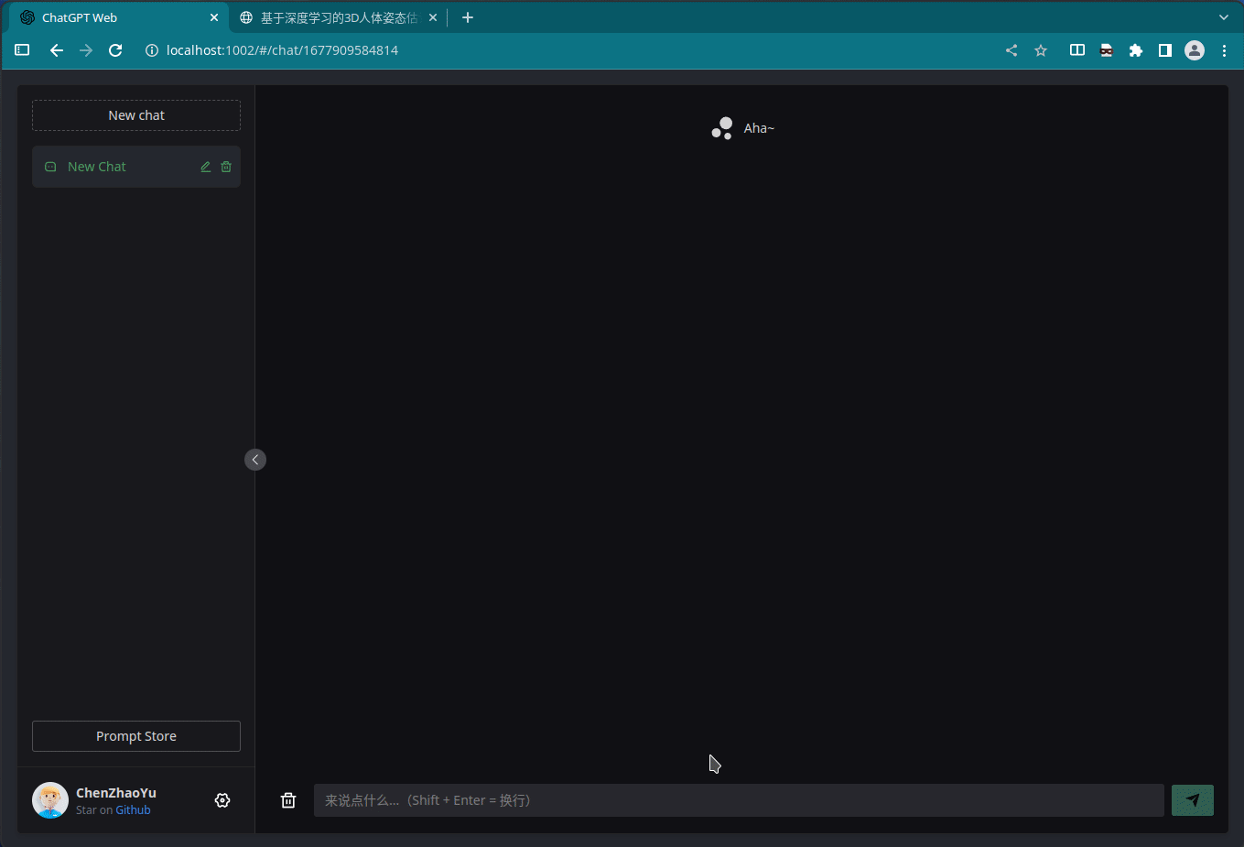
Task: Click the ChenZhaoYu avatar
Action: click(50, 799)
